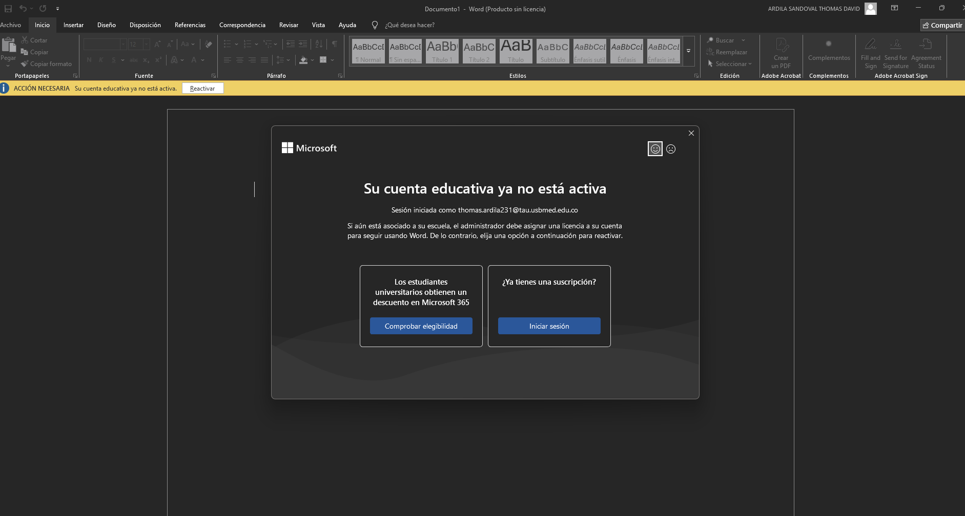Click the Iniciar sesión button

coord(549,326)
